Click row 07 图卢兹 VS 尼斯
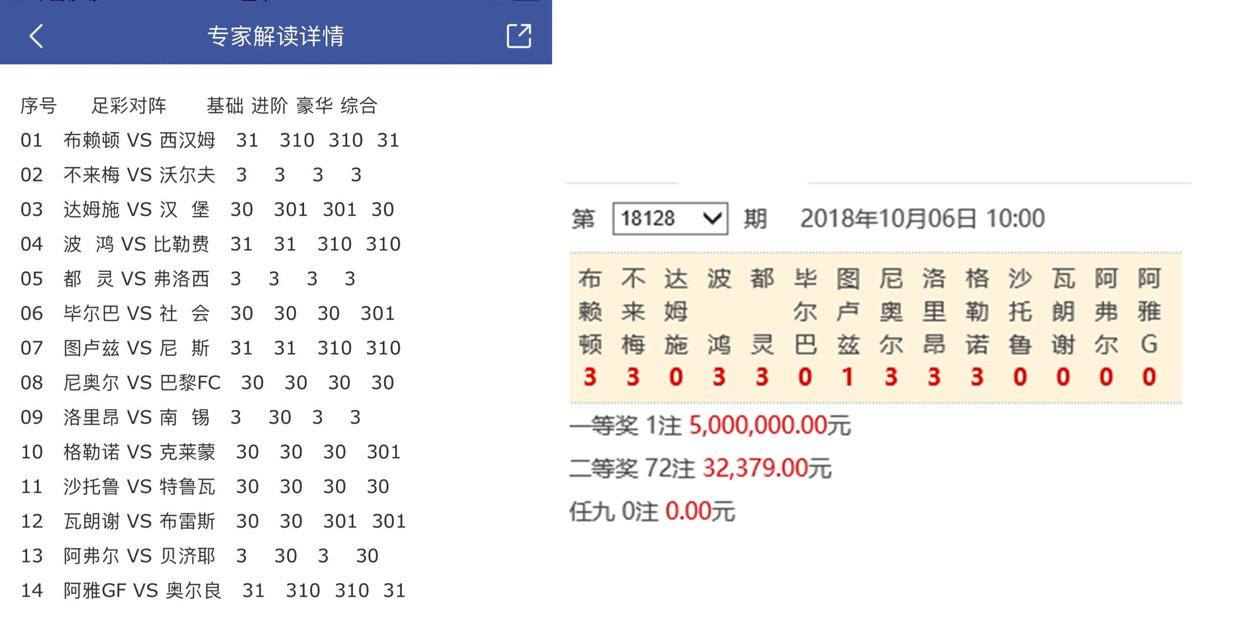The width and height of the screenshot is (1254, 619). point(211,348)
